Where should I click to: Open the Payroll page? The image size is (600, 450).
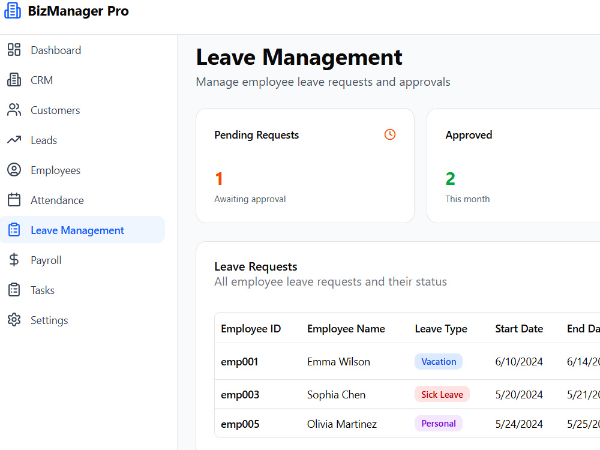click(82, 260)
